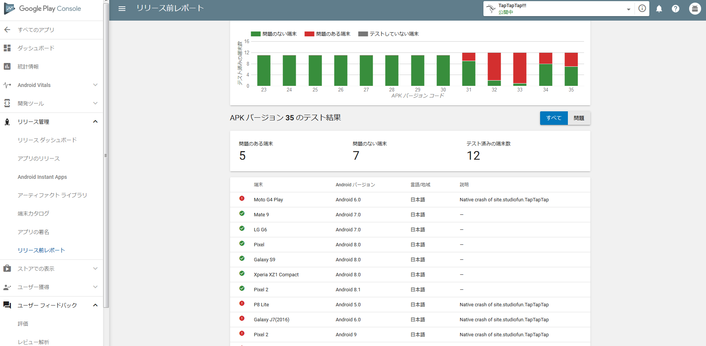Open the Pixel Android 8.0 result row
The width and height of the screenshot is (706, 346).
click(410, 245)
